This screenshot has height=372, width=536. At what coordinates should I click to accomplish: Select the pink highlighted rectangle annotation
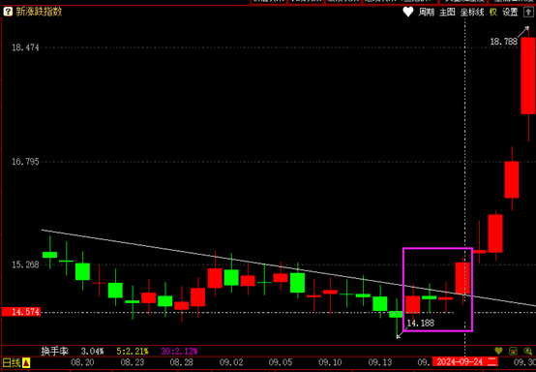click(x=437, y=290)
